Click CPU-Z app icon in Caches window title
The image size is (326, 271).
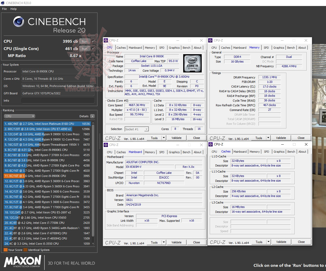pyautogui.click(x=211, y=144)
